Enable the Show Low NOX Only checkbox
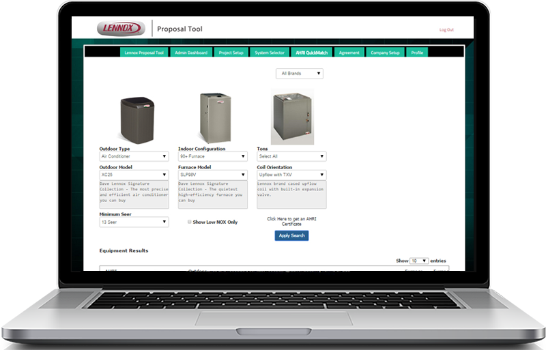546x350 pixels. (190, 222)
